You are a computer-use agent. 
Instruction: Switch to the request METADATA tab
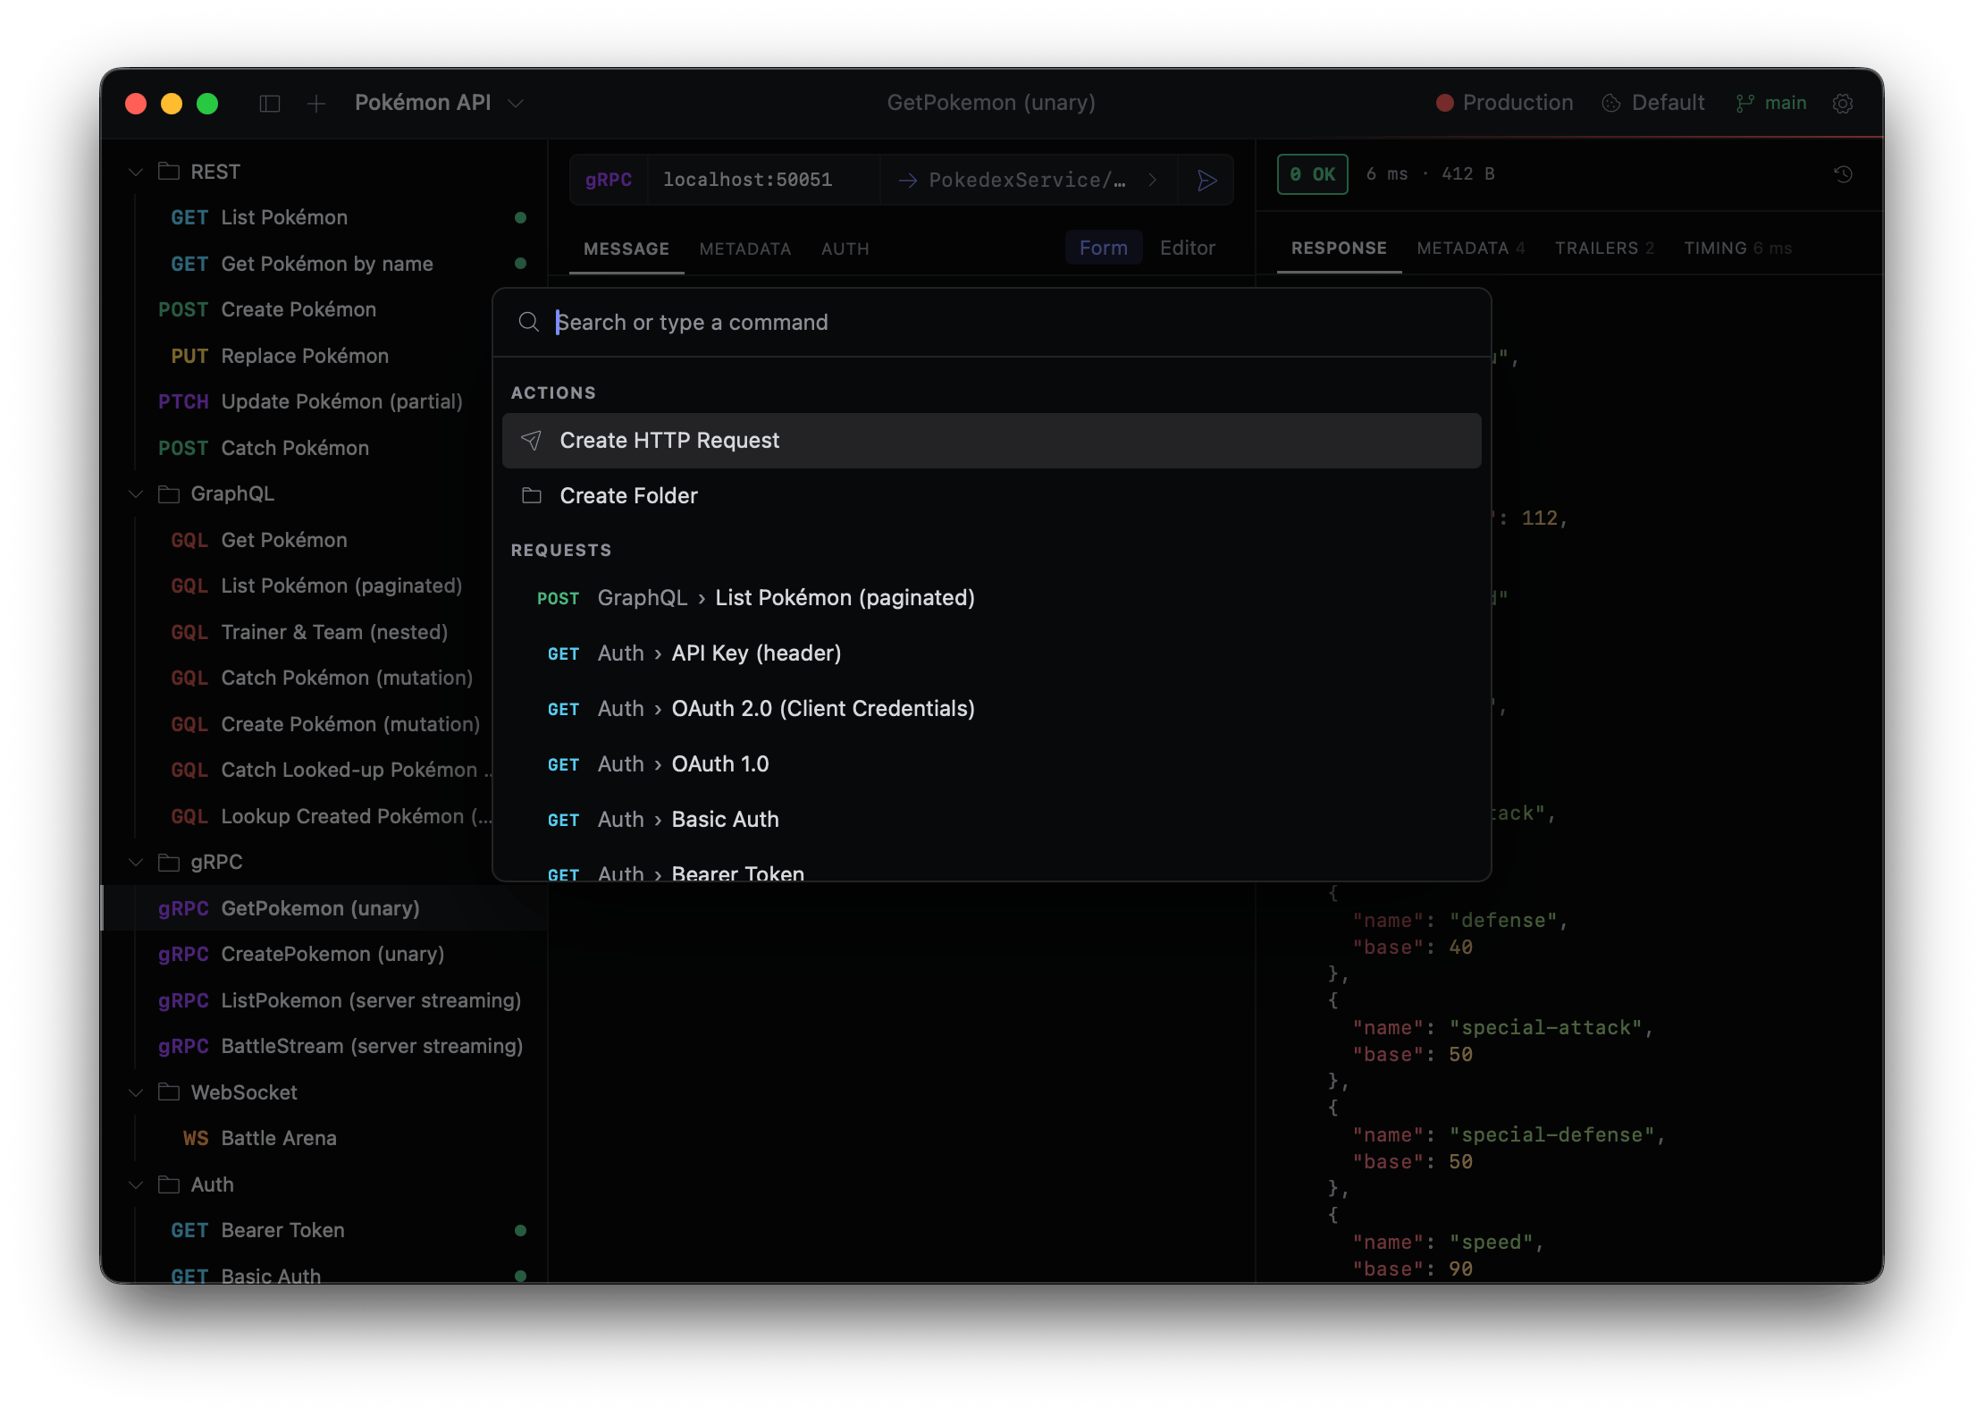click(745, 249)
